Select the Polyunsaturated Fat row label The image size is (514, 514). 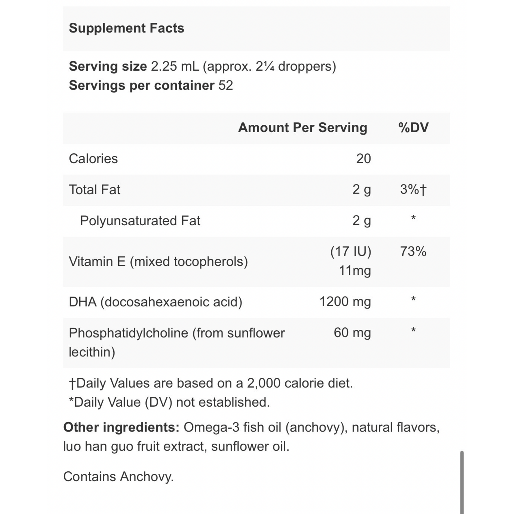[x=140, y=221]
